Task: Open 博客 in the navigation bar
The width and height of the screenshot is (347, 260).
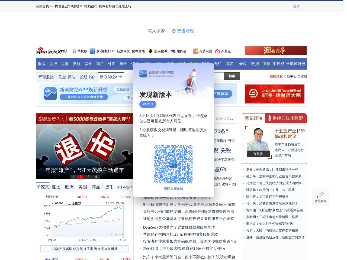Action: [x=229, y=64]
